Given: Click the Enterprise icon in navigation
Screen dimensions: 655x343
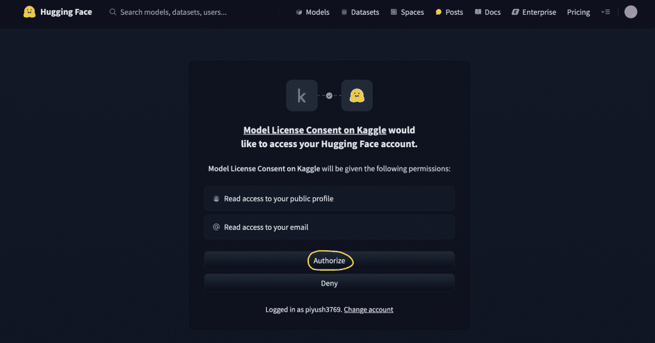Looking at the screenshot, I should [516, 12].
